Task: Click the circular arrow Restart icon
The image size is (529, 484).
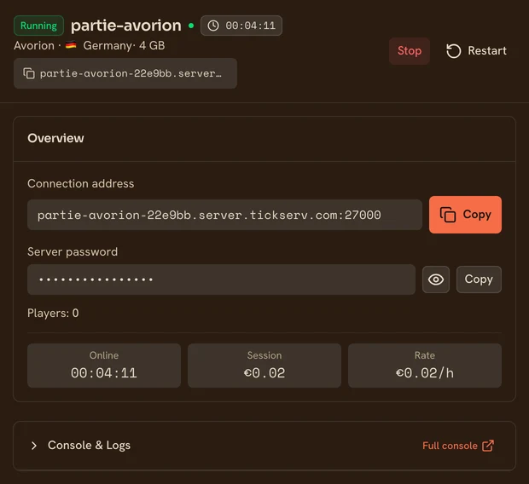Action: 453,51
